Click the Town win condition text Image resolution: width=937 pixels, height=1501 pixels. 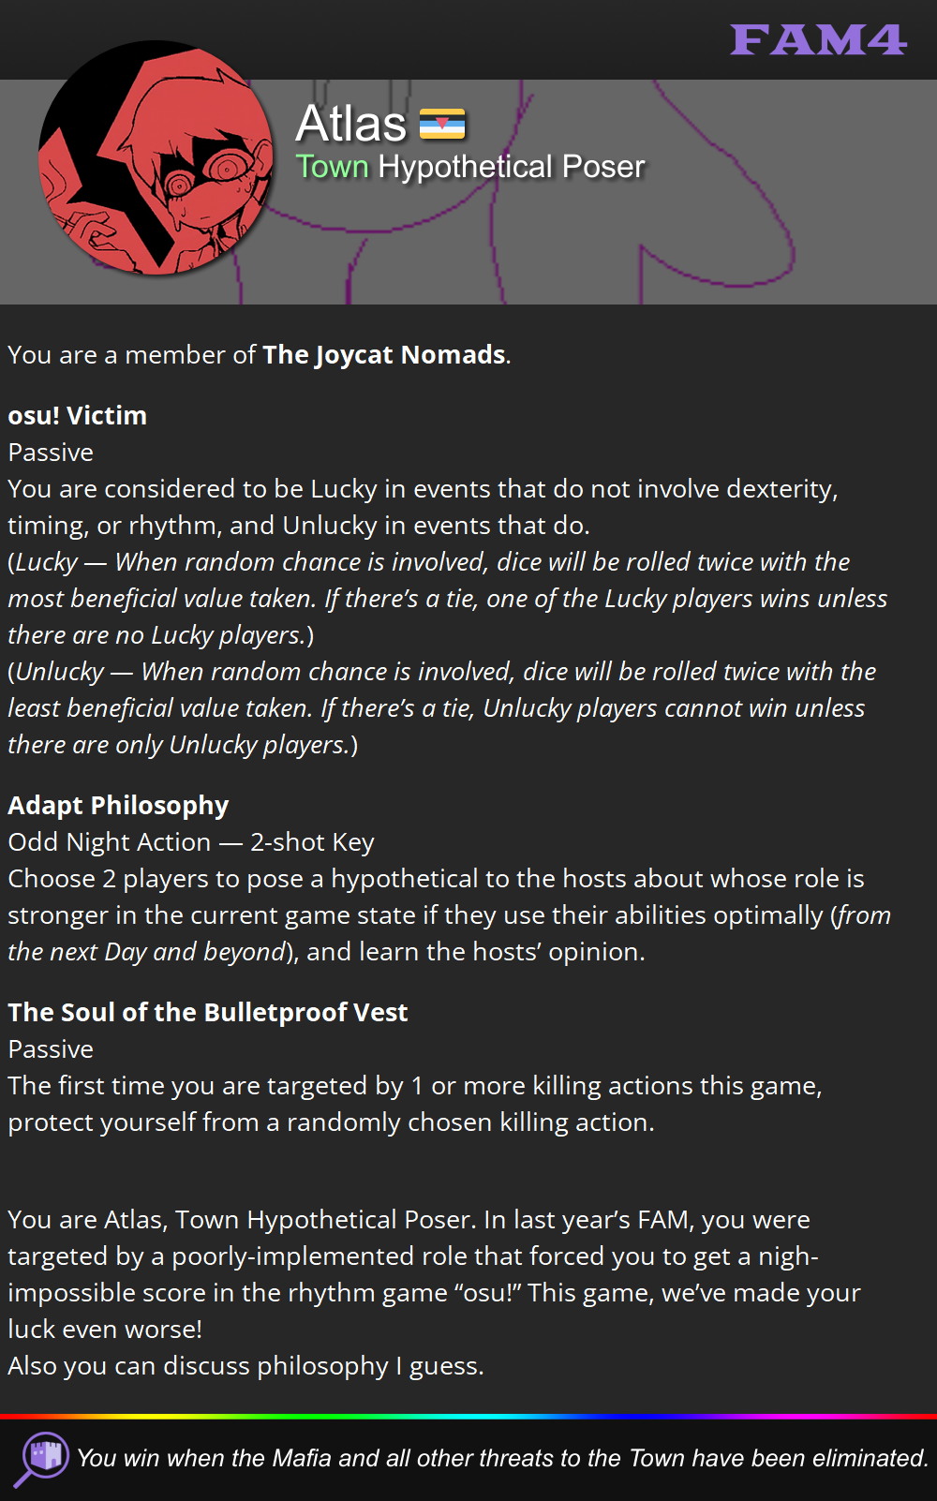(502, 1458)
